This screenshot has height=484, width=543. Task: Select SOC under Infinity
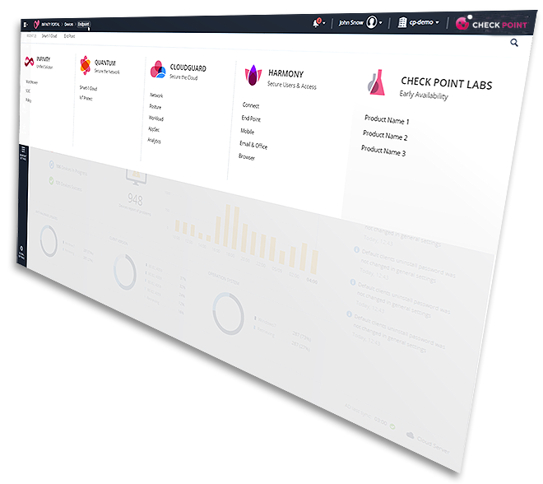click(x=28, y=91)
